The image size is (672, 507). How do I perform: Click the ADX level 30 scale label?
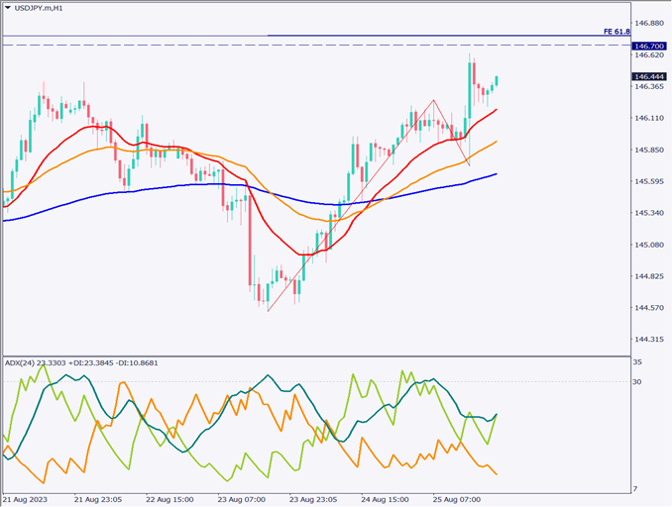639,382
